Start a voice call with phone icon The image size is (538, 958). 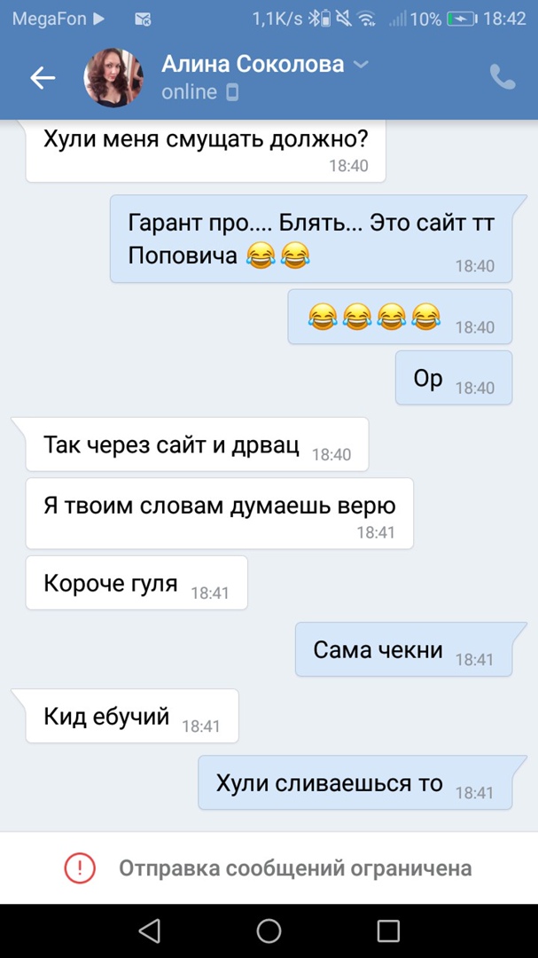pos(503,77)
